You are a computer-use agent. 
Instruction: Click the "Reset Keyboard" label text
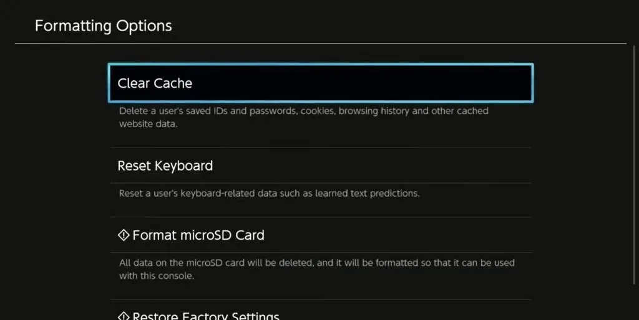[x=165, y=166]
